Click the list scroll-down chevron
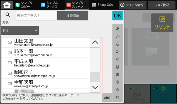Image resolution: width=177 pixels, height=104 pixels. [95, 87]
